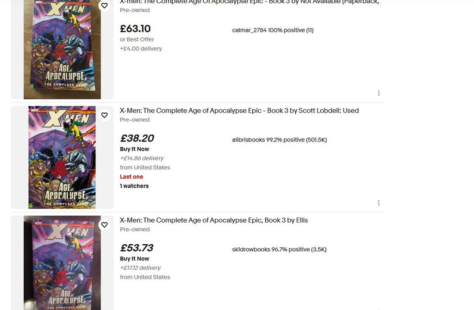Screen dimensions: 474x310
Task: Open the Scott Lobdell Book 3 listing title
Action: (x=239, y=111)
